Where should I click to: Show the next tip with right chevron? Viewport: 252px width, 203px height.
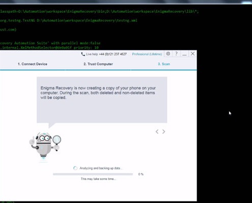click(x=163, y=131)
